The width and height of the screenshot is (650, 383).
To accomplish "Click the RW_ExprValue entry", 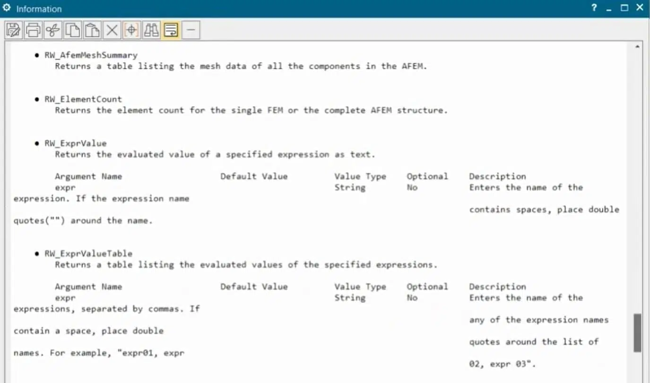I will tap(76, 143).
